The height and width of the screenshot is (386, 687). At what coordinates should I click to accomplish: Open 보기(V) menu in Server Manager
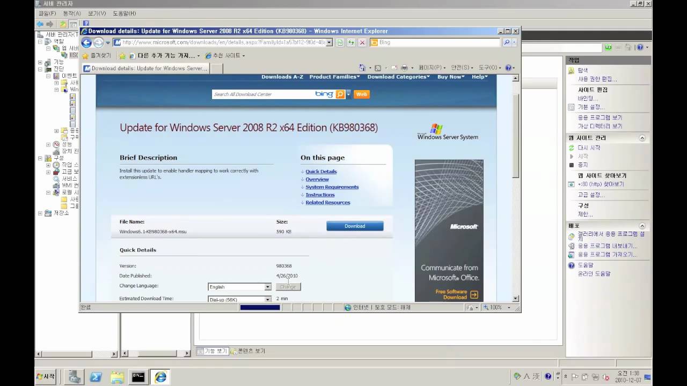click(x=97, y=13)
